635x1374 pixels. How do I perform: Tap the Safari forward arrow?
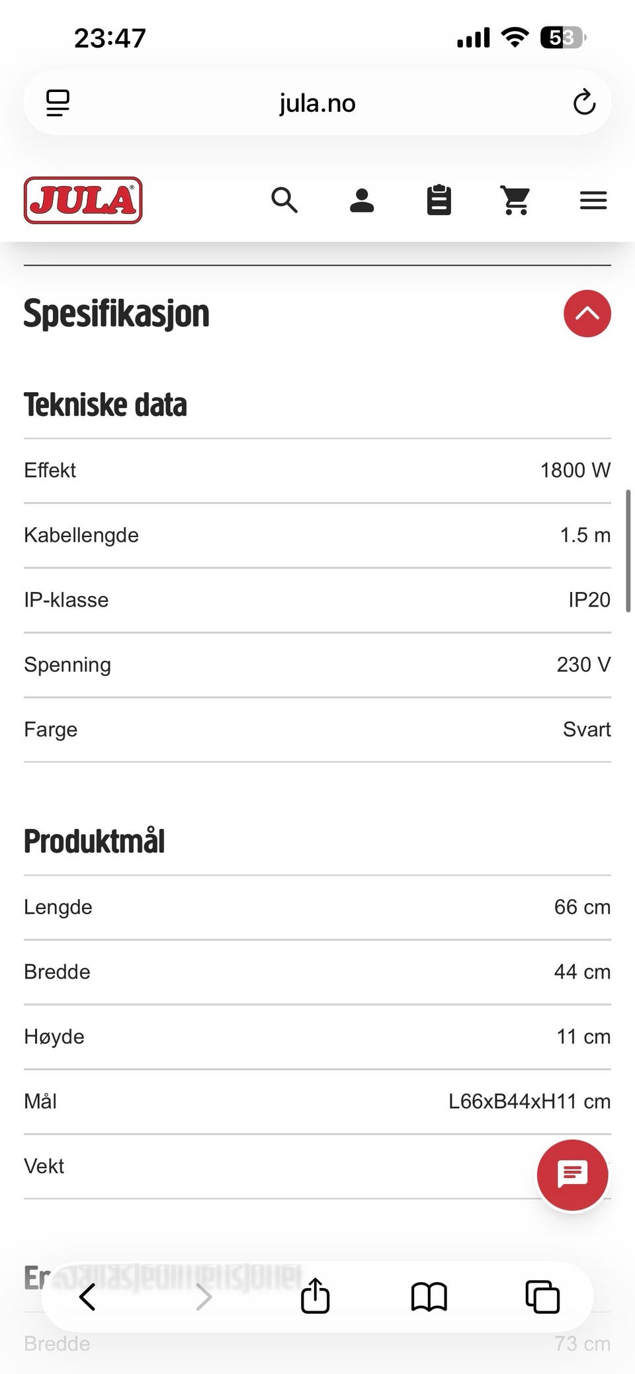coord(204,1297)
